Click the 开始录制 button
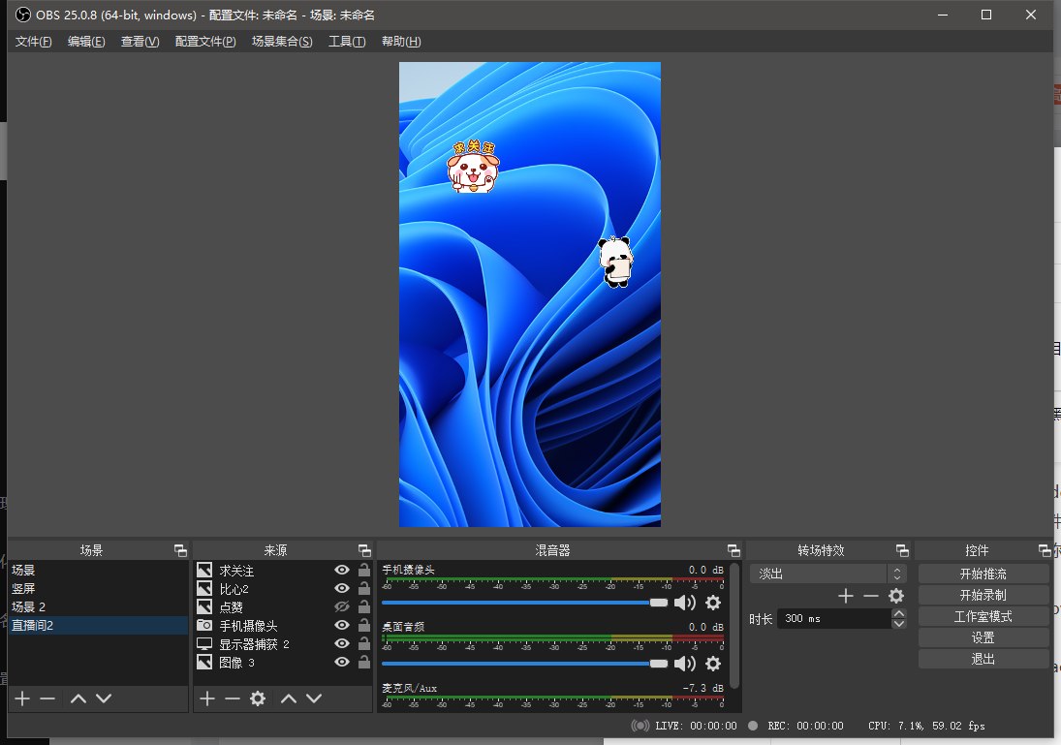Screen dimensions: 1061x745 point(983,595)
